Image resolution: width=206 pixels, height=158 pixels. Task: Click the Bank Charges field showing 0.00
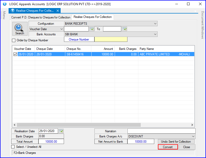click(51, 136)
